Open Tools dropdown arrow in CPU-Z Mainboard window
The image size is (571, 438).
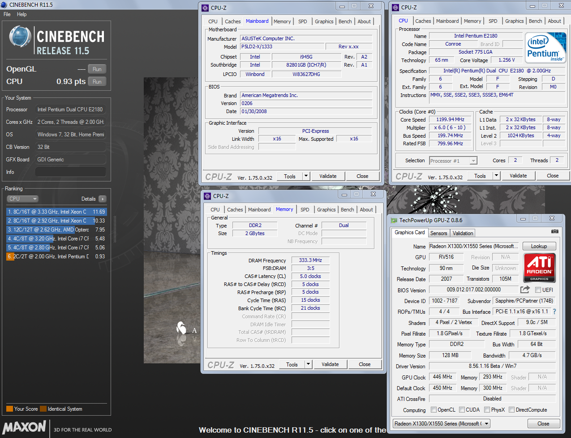(x=306, y=176)
